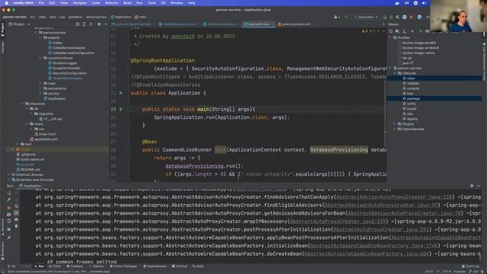Click red Stop icon in Run panel sidebar
Viewport: 487px width, 274px height.
pos(8,207)
